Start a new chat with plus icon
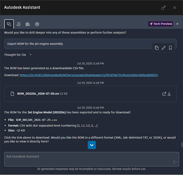183x175 pixels. click(177, 24)
